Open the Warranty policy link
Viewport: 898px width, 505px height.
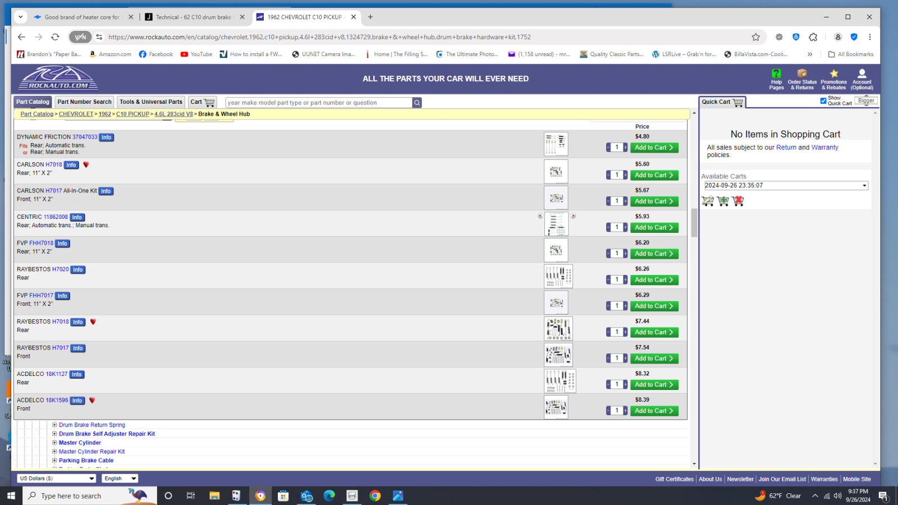(x=824, y=148)
